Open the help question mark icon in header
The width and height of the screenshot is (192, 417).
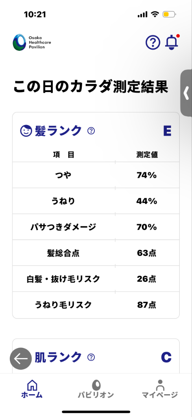153,42
